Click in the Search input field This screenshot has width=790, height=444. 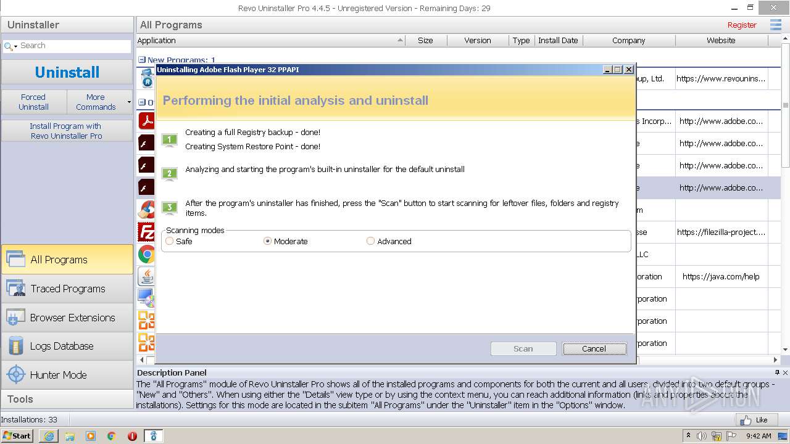click(74, 46)
